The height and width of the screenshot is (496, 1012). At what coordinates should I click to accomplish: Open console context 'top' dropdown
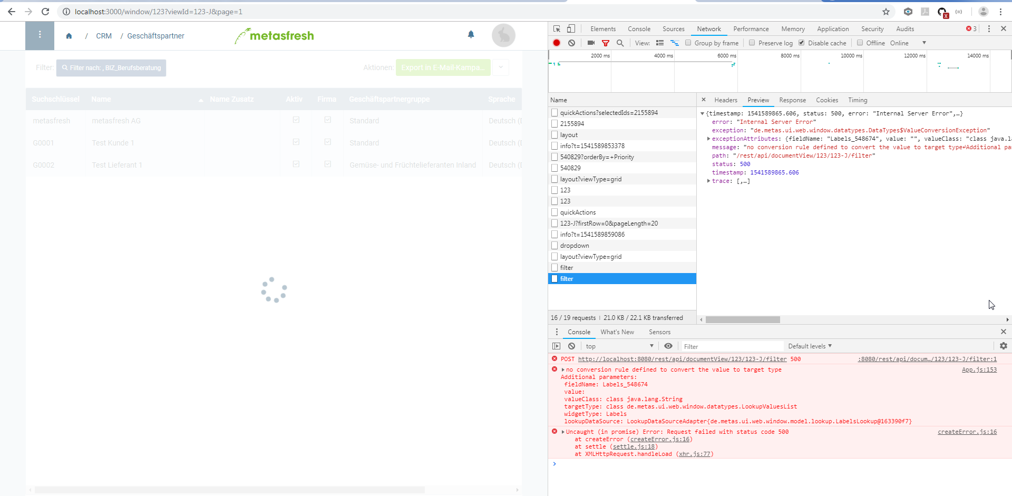[x=619, y=346]
